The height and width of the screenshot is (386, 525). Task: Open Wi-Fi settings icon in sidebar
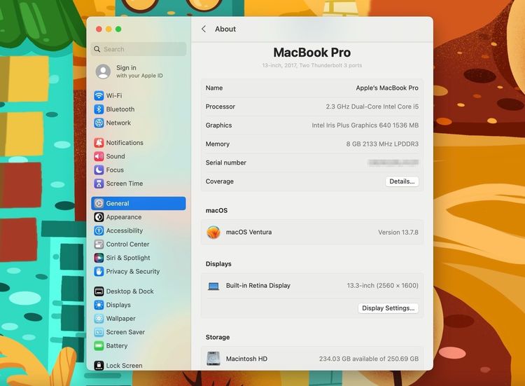pos(99,95)
